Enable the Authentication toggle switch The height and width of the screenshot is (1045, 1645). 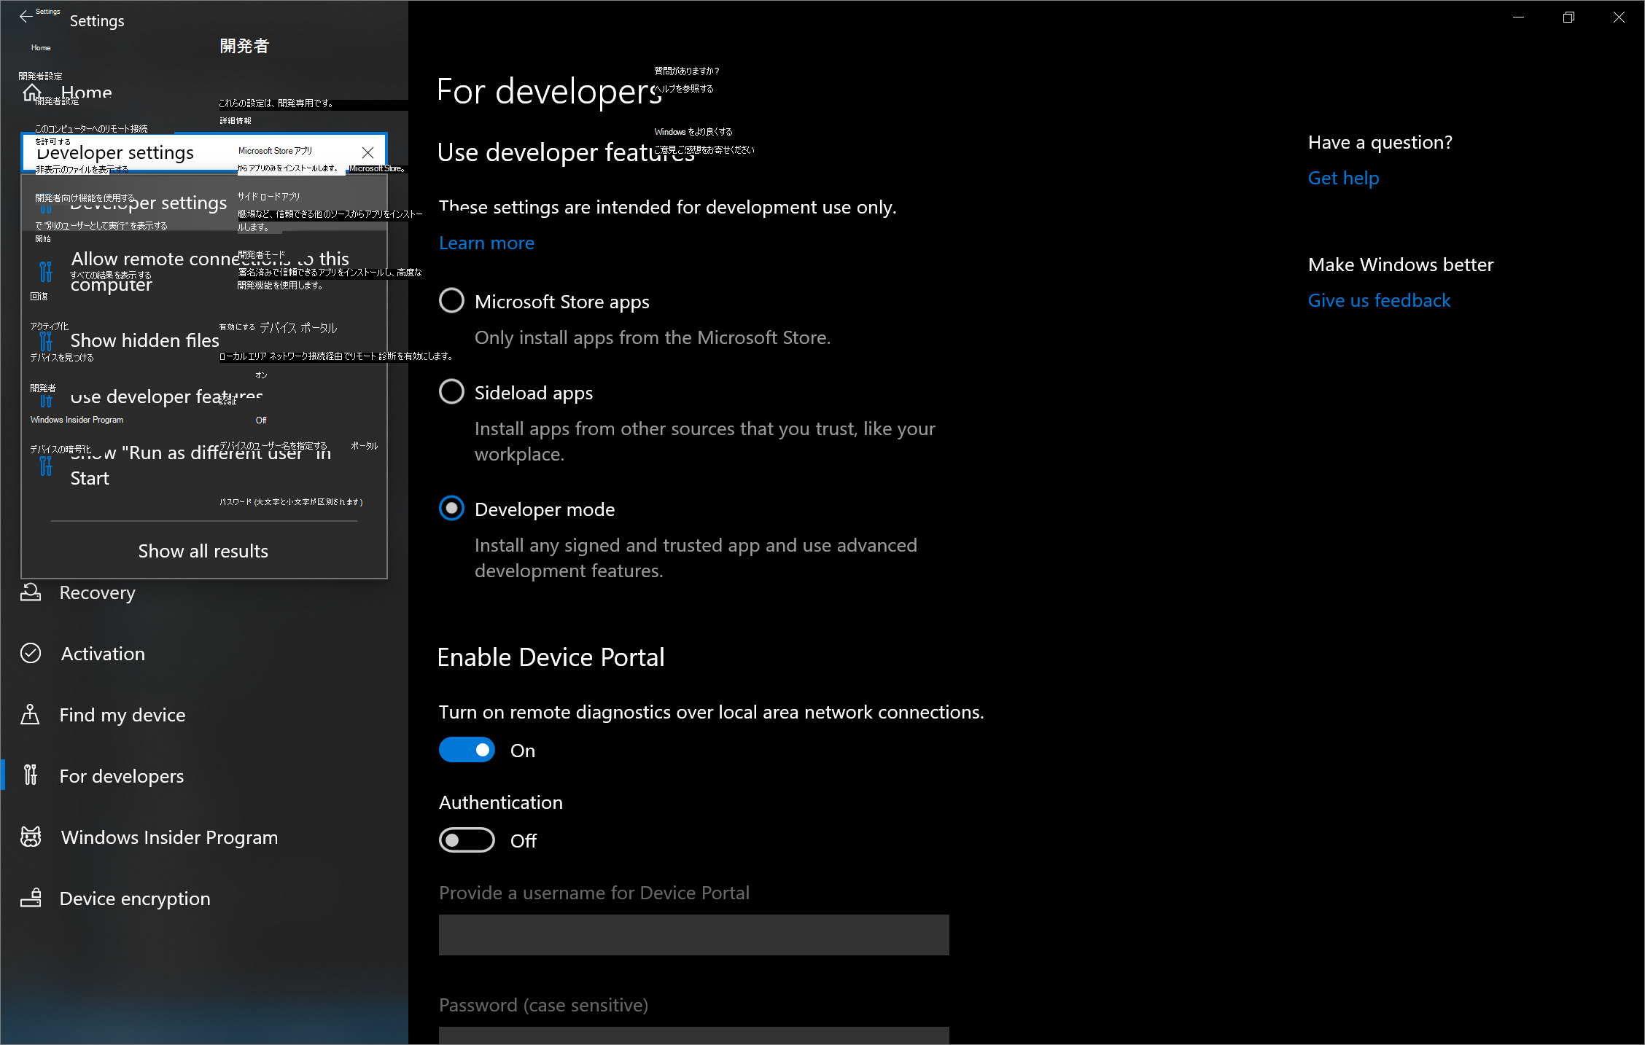point(467,840)
